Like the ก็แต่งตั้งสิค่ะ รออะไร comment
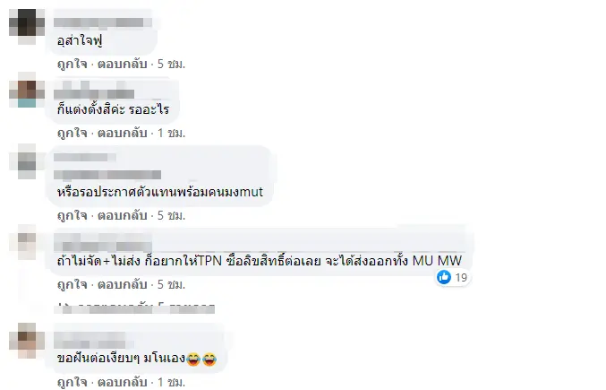 tap(72, 133)
